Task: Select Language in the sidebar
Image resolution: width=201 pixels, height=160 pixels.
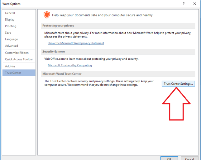Action: pos(12,39)
